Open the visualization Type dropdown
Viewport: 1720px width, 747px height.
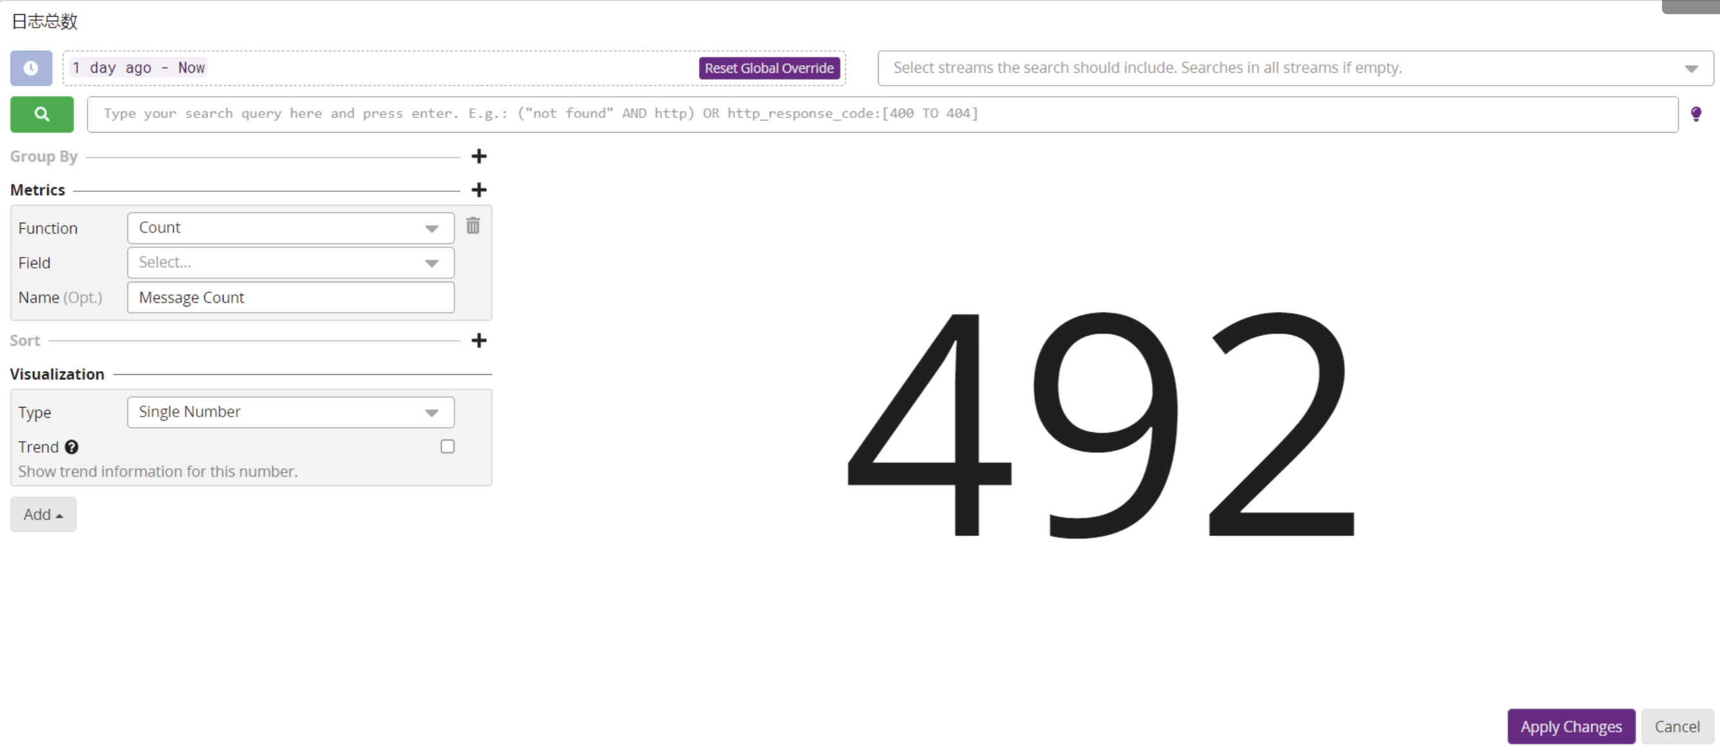pyautogui.click(x=291, y=412)
